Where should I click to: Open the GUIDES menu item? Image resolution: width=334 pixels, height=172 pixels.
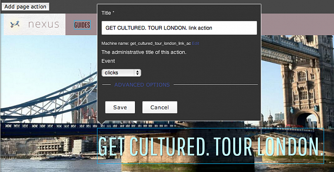point(82,25)
